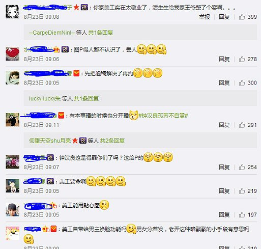Expand 共2条回复 under 仰望天空shu月亮
The width and height of the screenshot is (261, 249).
(x=112, y=141)
